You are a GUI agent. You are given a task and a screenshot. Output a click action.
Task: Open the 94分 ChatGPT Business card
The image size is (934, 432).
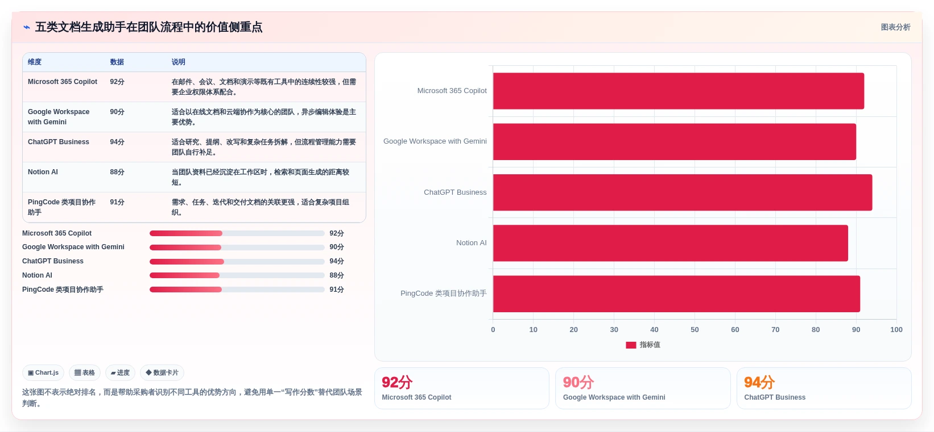coord(824,388)
